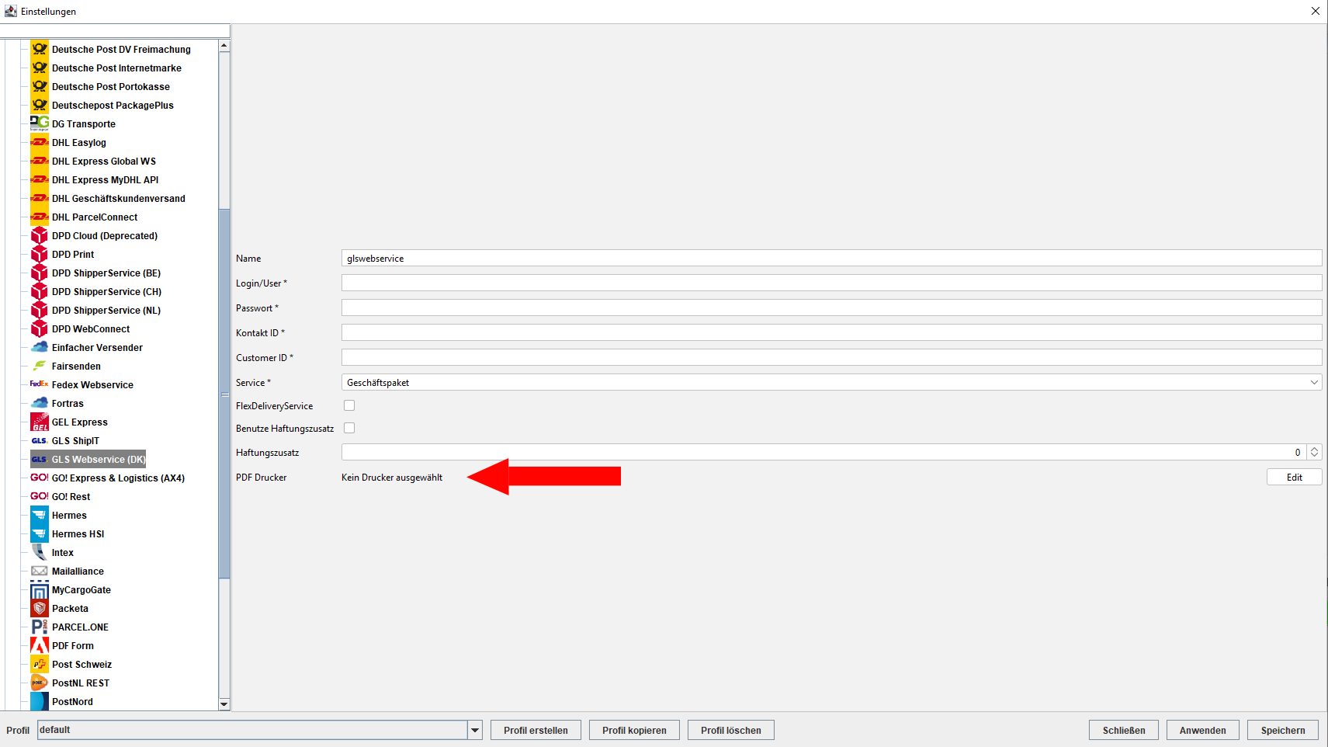Click the DHL Easylog icon

tap(40, 142)
